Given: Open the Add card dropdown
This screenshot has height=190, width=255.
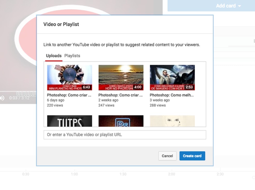Looking at the screenshot, I should (x=226, y=5).
